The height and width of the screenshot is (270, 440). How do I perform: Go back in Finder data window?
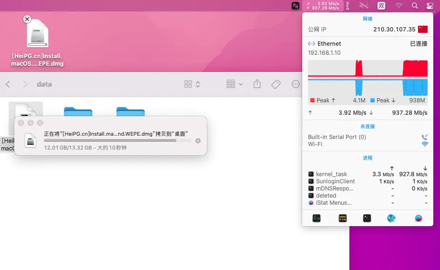click(8, 84)
